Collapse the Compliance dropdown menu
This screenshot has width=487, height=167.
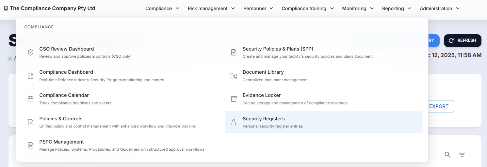tap(162, 8)
